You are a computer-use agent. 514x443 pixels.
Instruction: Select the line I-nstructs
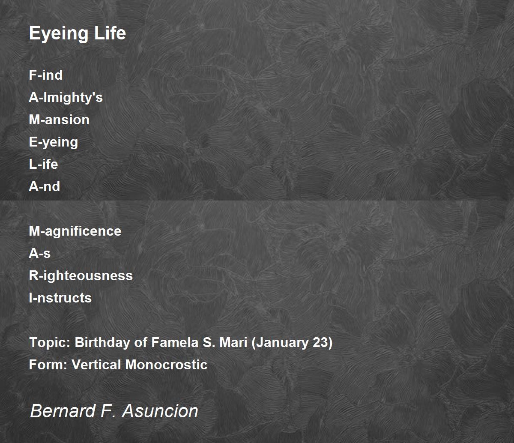60,298
